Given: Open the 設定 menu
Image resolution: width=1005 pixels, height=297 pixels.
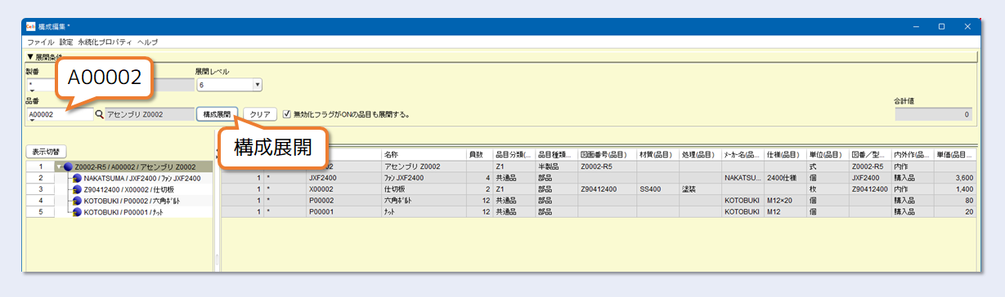Looking at the screenshot, I should 66,42.
